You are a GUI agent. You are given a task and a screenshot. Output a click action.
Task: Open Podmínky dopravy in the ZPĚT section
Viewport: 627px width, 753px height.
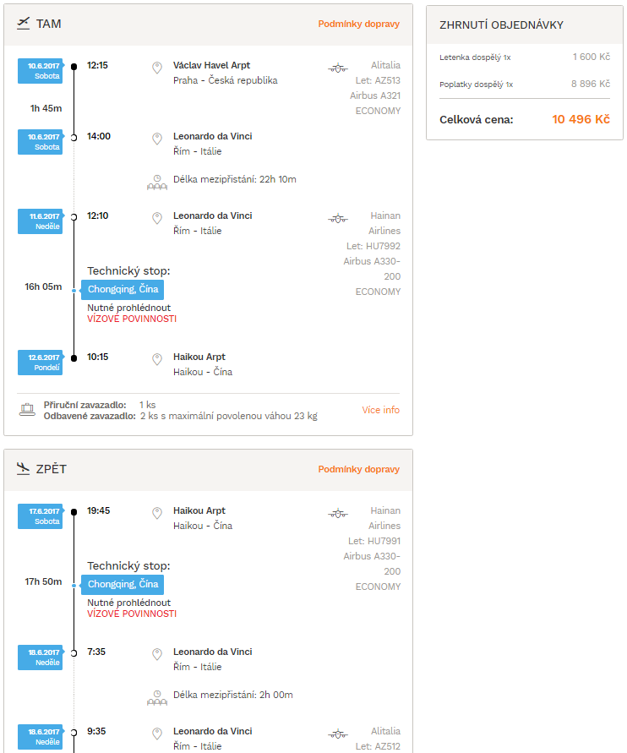(358, 469)
